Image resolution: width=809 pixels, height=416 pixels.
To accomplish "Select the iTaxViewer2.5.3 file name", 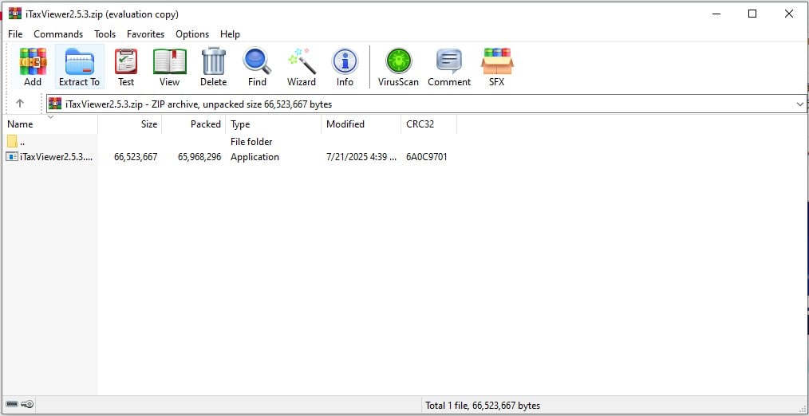I will [x=56, y=157].
